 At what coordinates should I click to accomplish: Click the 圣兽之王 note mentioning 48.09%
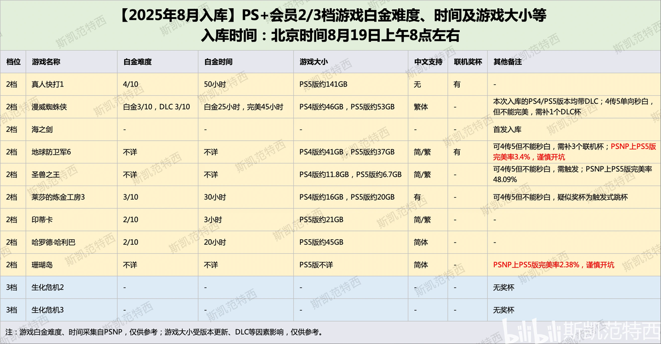(572, 174)
